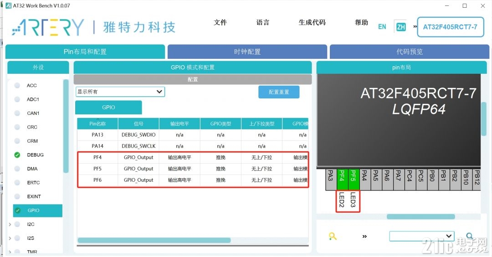Open the 帮助 menu
Image resolution: width=492 pixels, height=257 pixels.
[x=361, y=22]
